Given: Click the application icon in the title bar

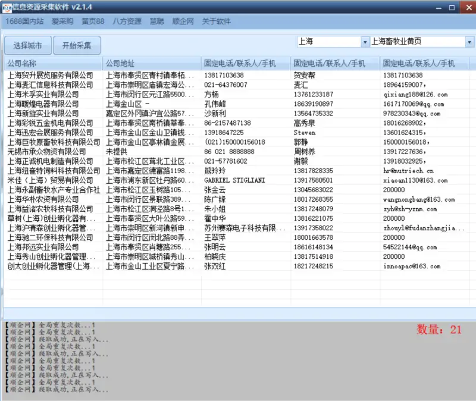Looking at the screenshot, I should coord(7,7).
